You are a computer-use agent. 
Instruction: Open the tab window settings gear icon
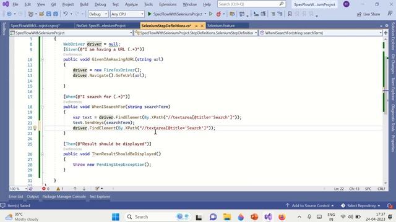[387, 26]
